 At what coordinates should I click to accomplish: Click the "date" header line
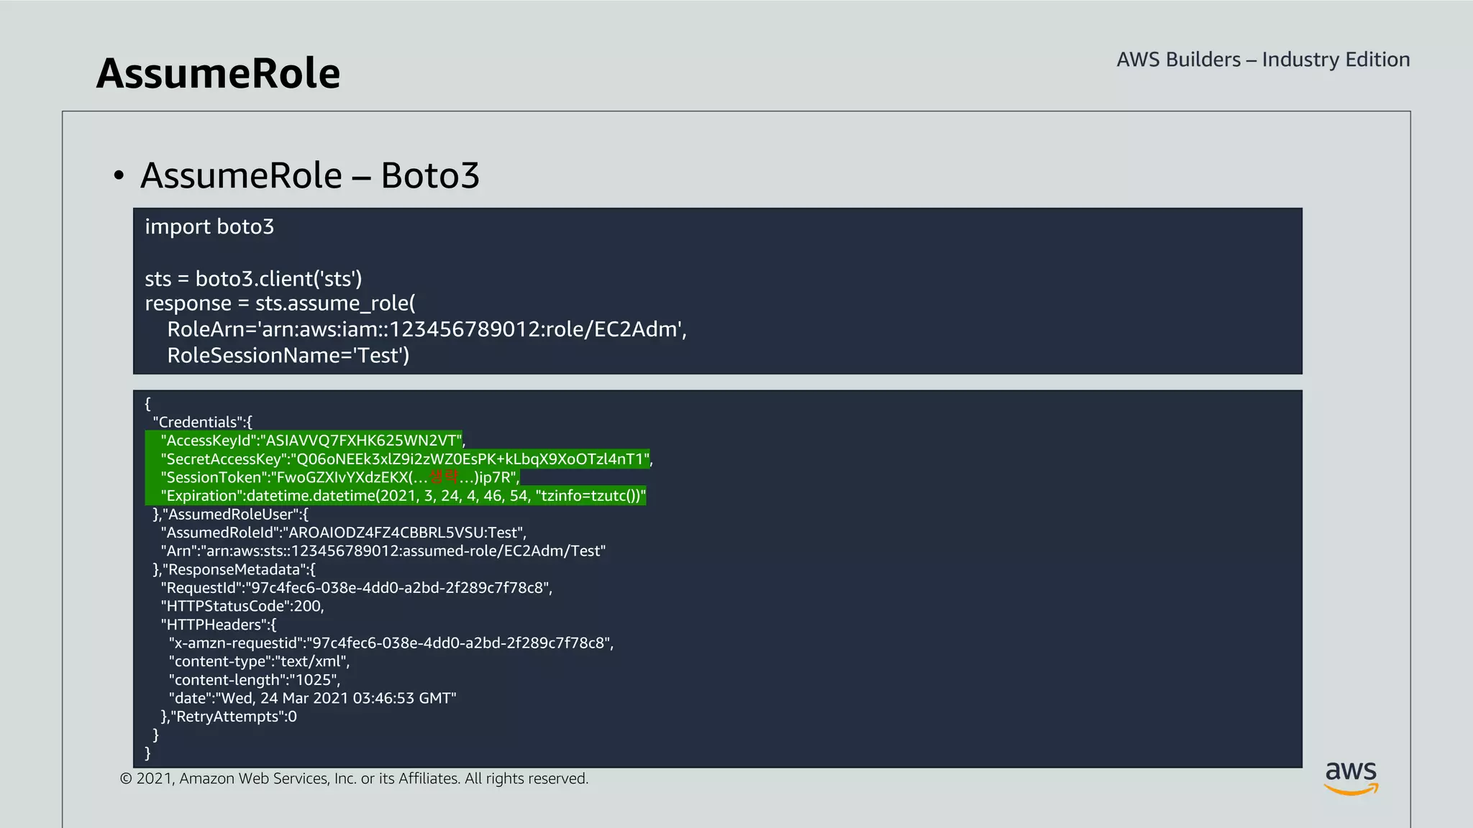(x=312, y=699)
